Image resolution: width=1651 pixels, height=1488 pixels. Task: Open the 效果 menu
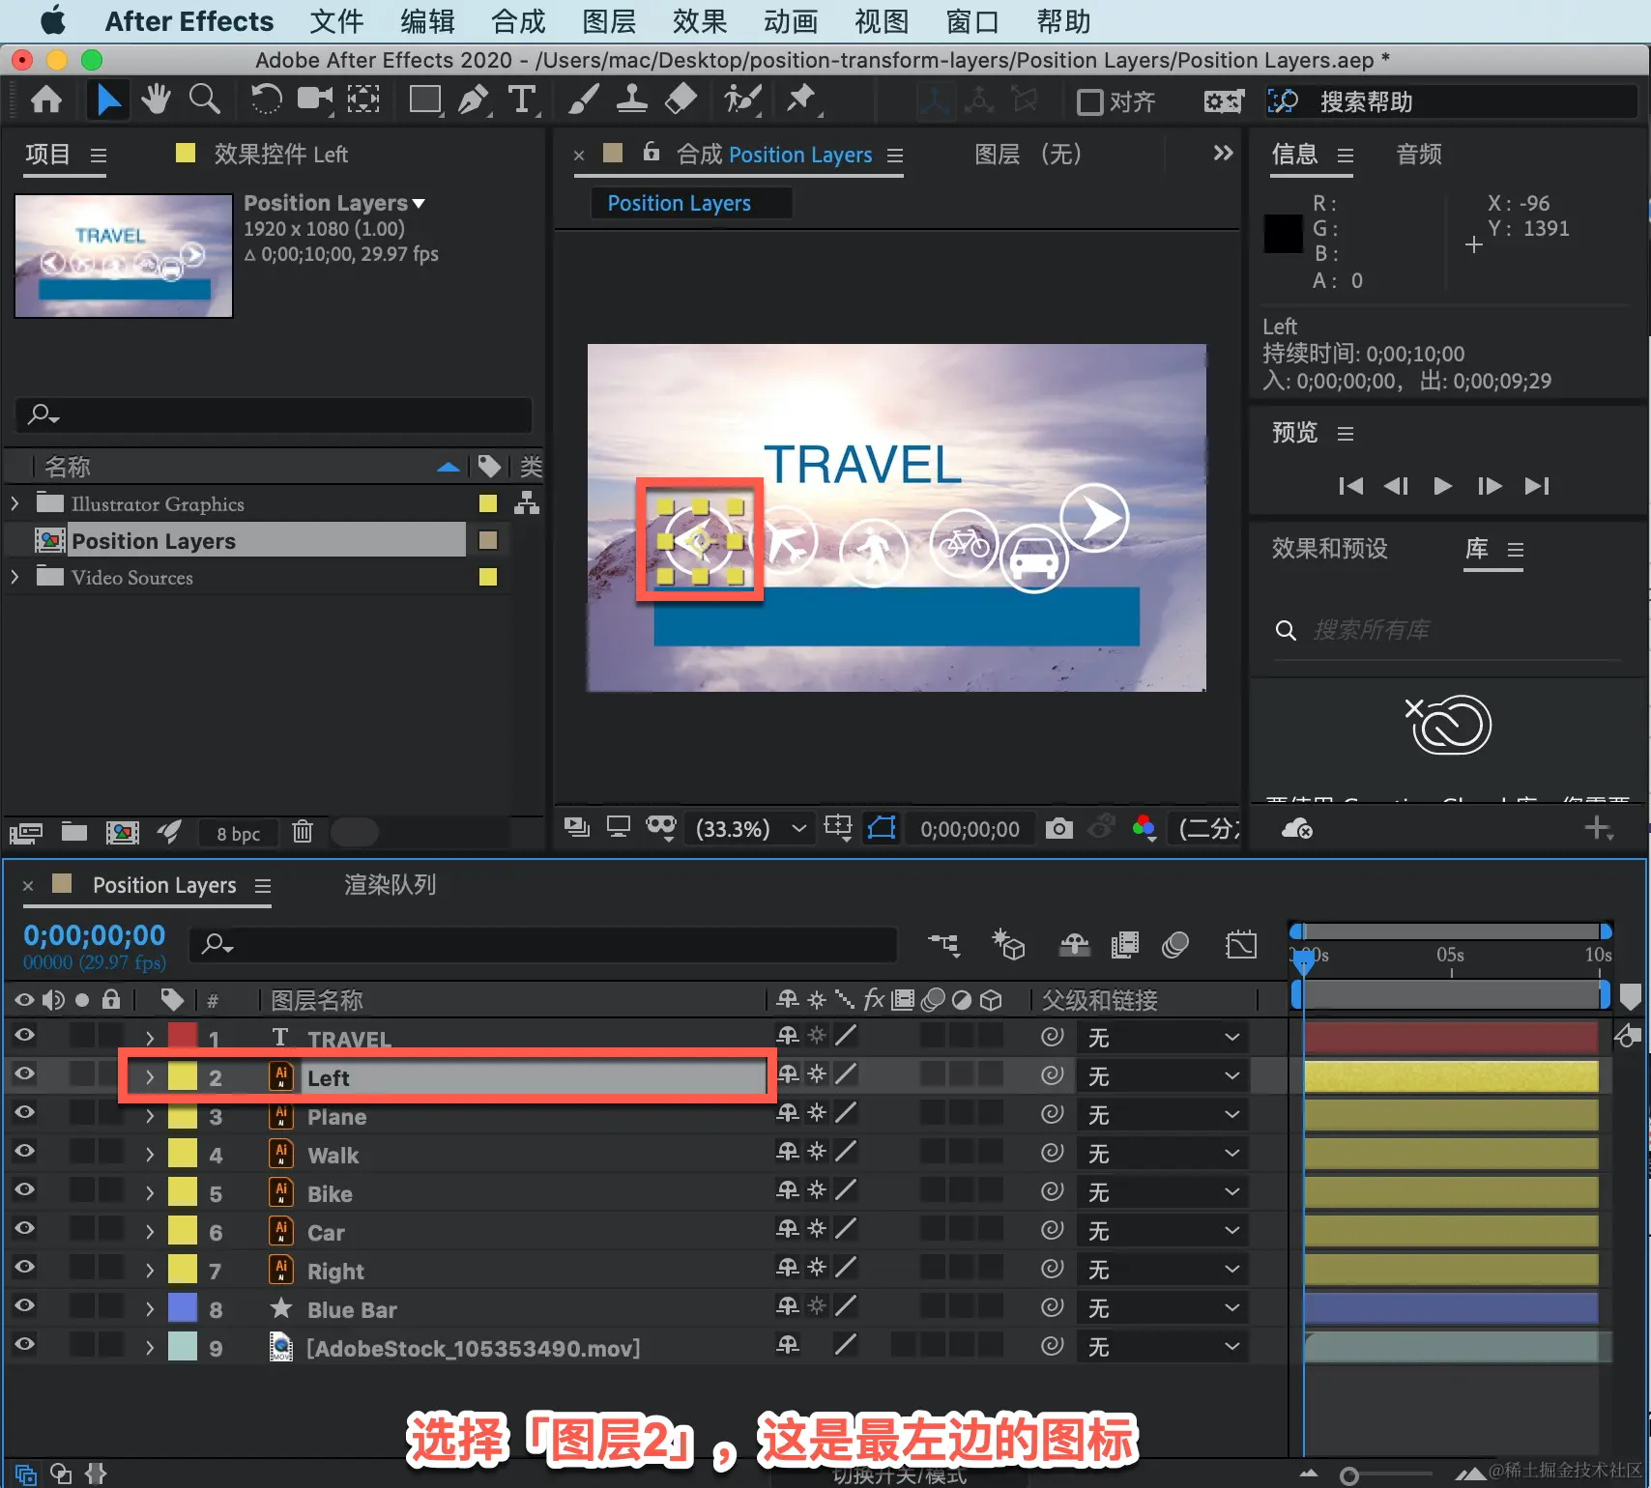pos(700,21)
